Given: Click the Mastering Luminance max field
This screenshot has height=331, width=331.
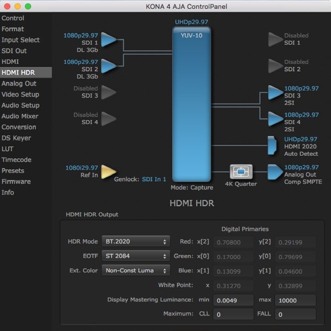Looking at the screenshot, I should pyautogui.click(x=295, y=300).
